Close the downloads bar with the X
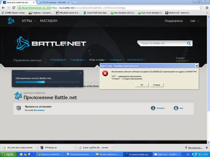Screen dimensions: 210x157 pyautogui.click(x=207, y=148)
